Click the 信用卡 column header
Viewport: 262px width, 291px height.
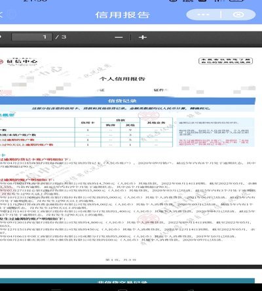click(x=88, y=123)
